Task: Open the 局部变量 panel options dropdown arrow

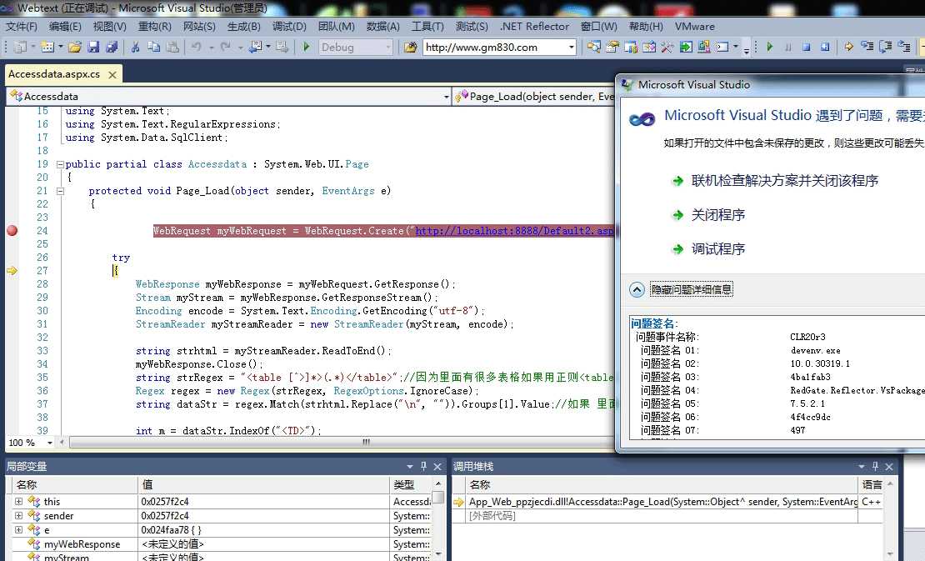Action: point(410,467)
